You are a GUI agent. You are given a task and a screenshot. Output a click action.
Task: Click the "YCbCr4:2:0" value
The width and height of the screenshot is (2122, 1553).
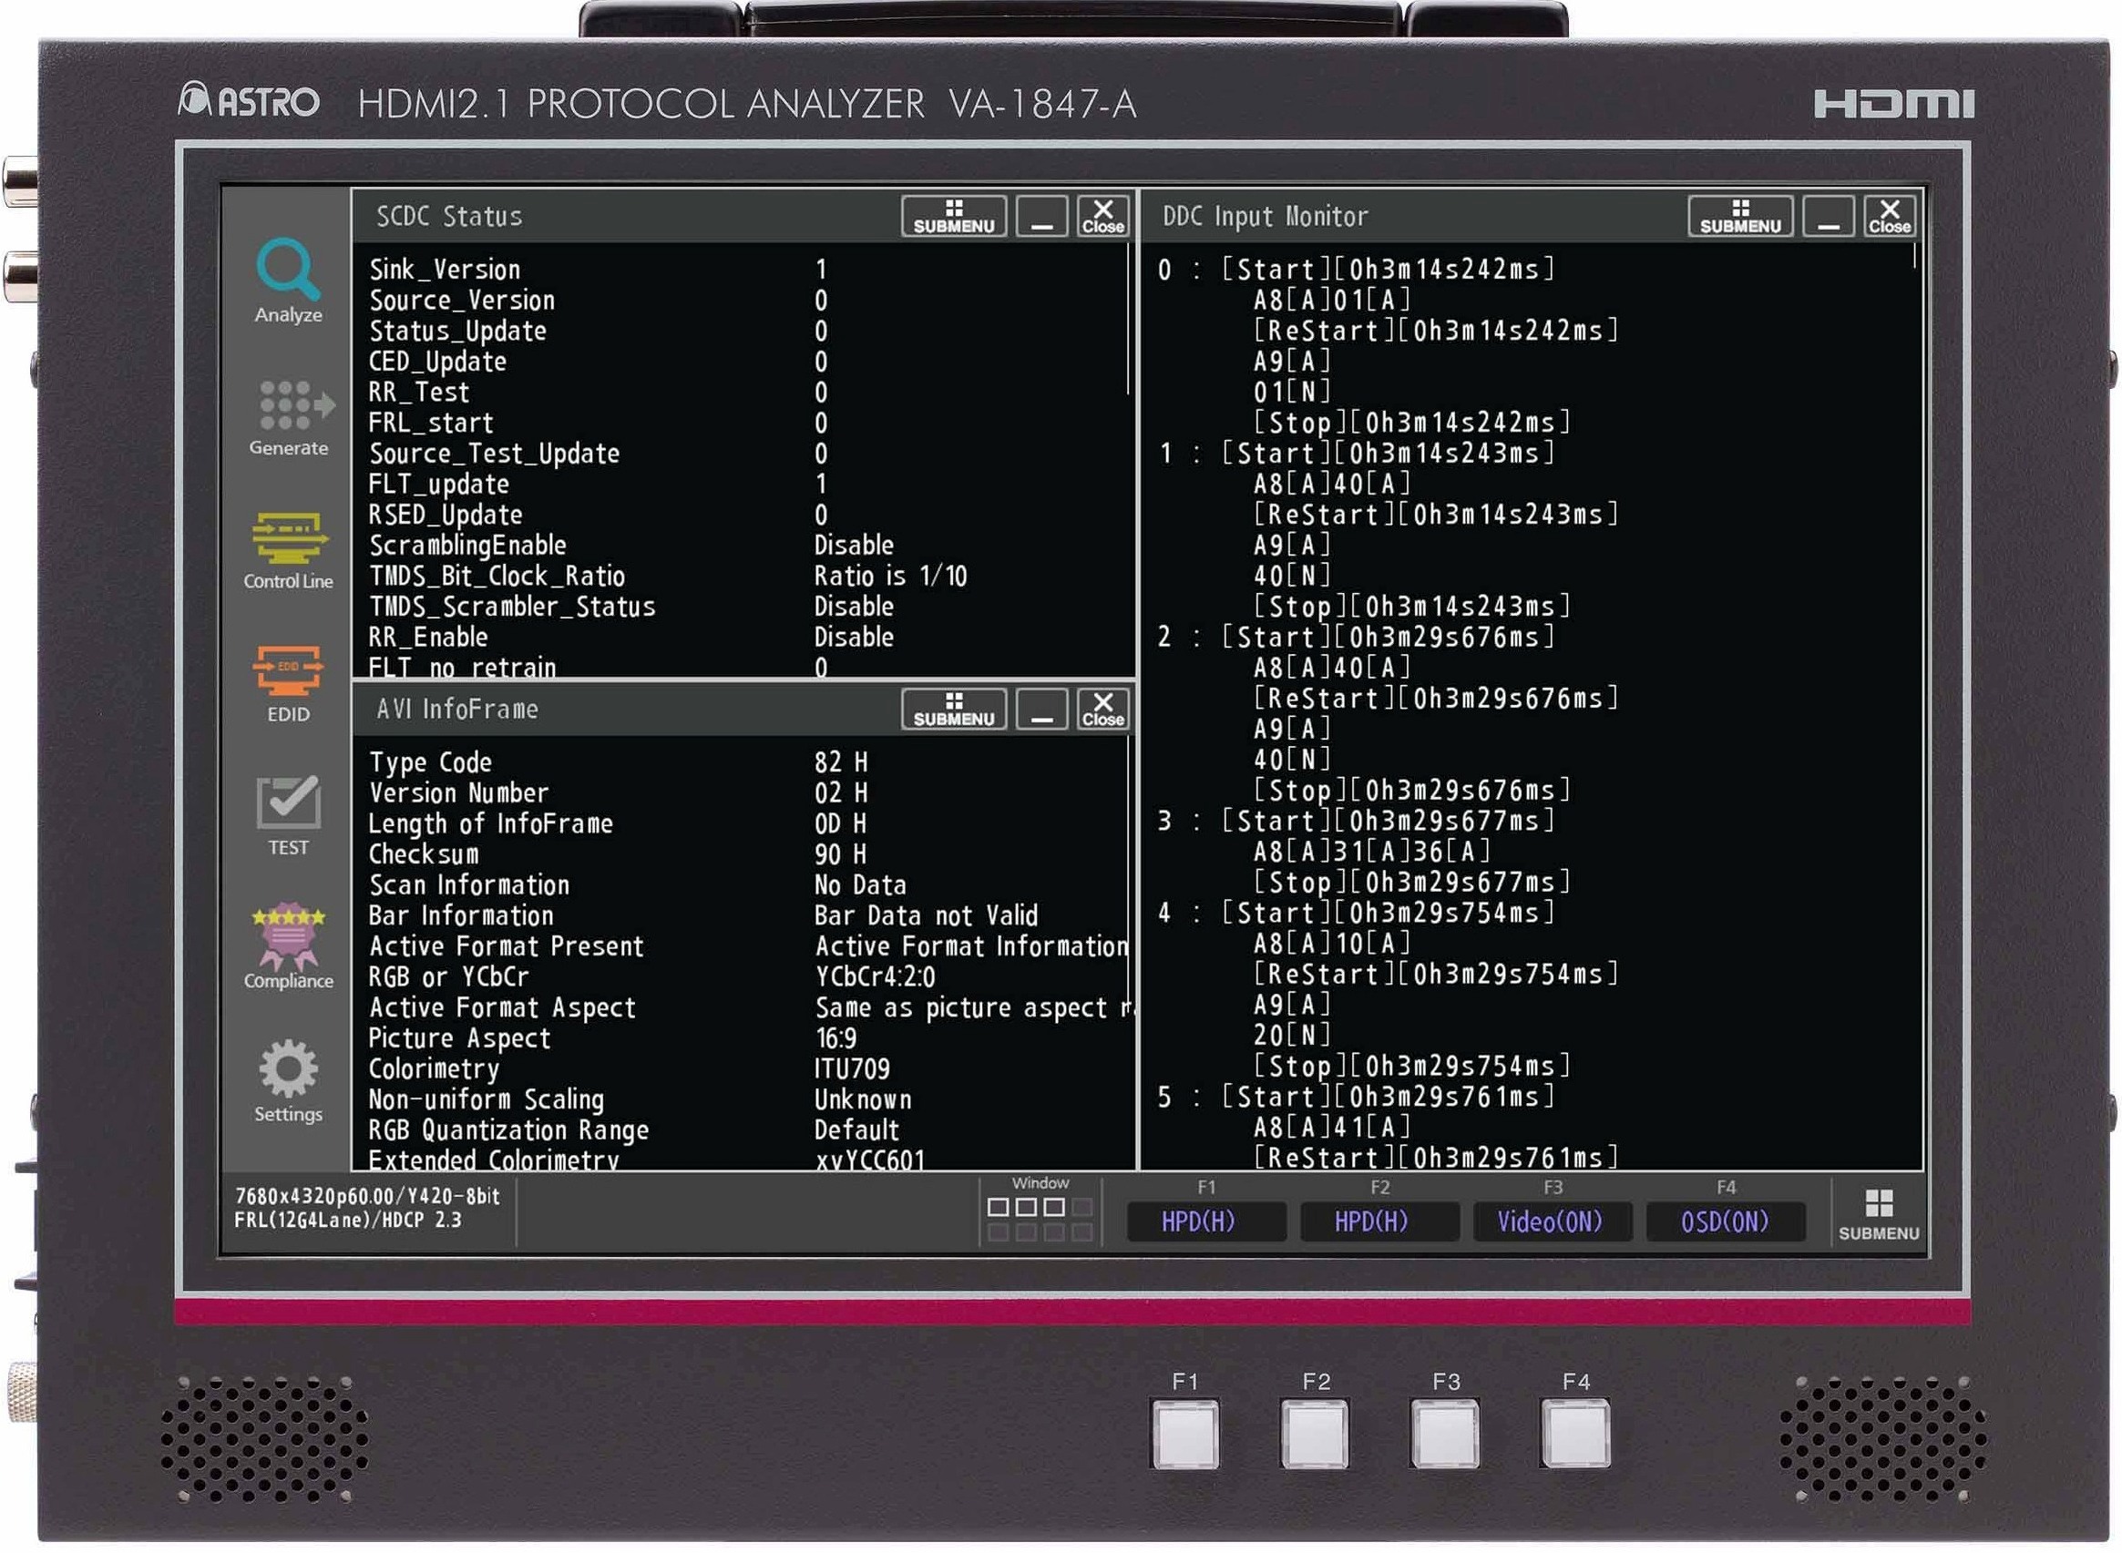tap(875, 976)
